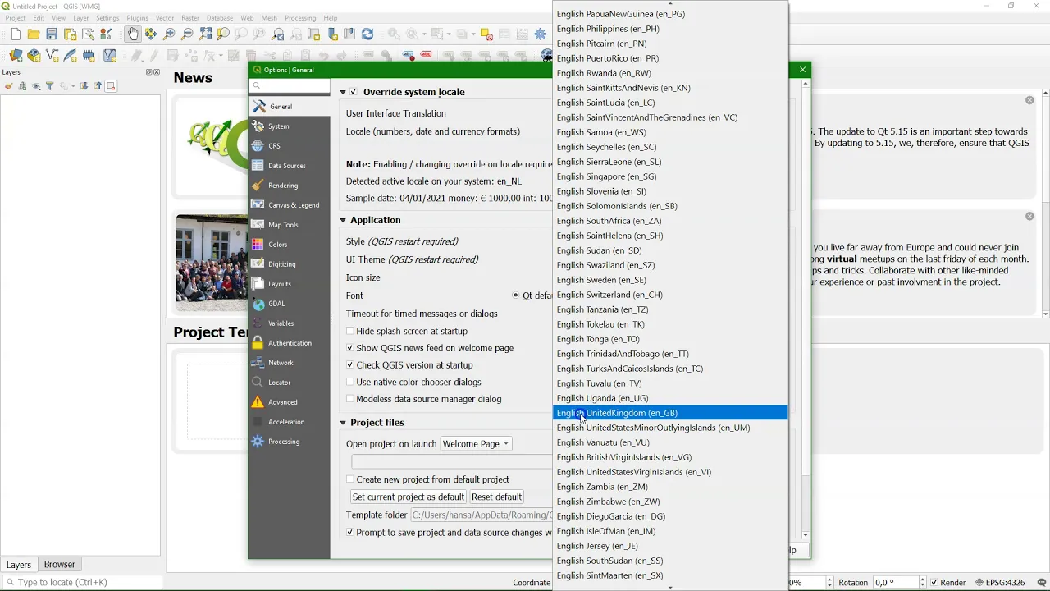Click Add Group icon in Layers panel
This screenshot has height=591, width=1050.
22,86
